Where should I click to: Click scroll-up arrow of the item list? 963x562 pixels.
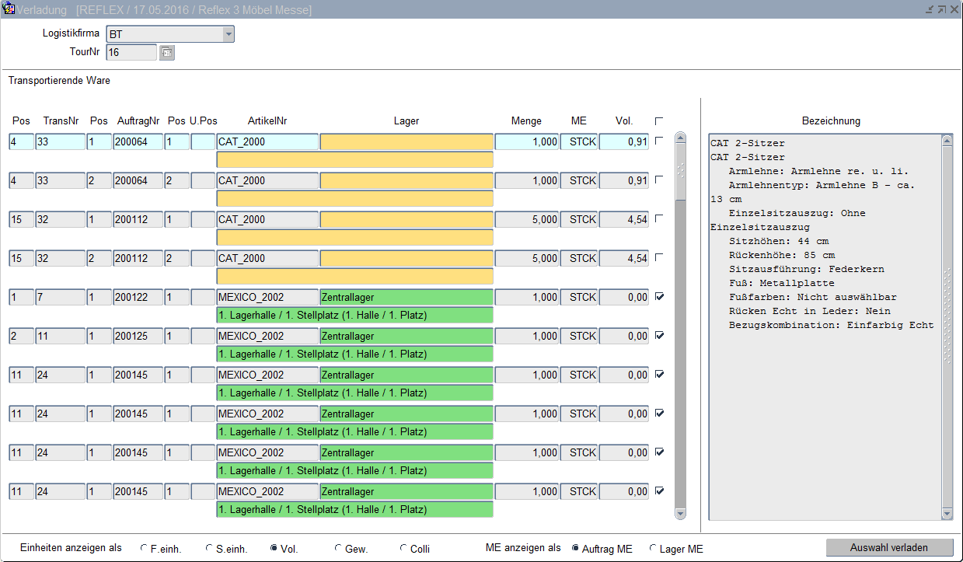point(680,138)
